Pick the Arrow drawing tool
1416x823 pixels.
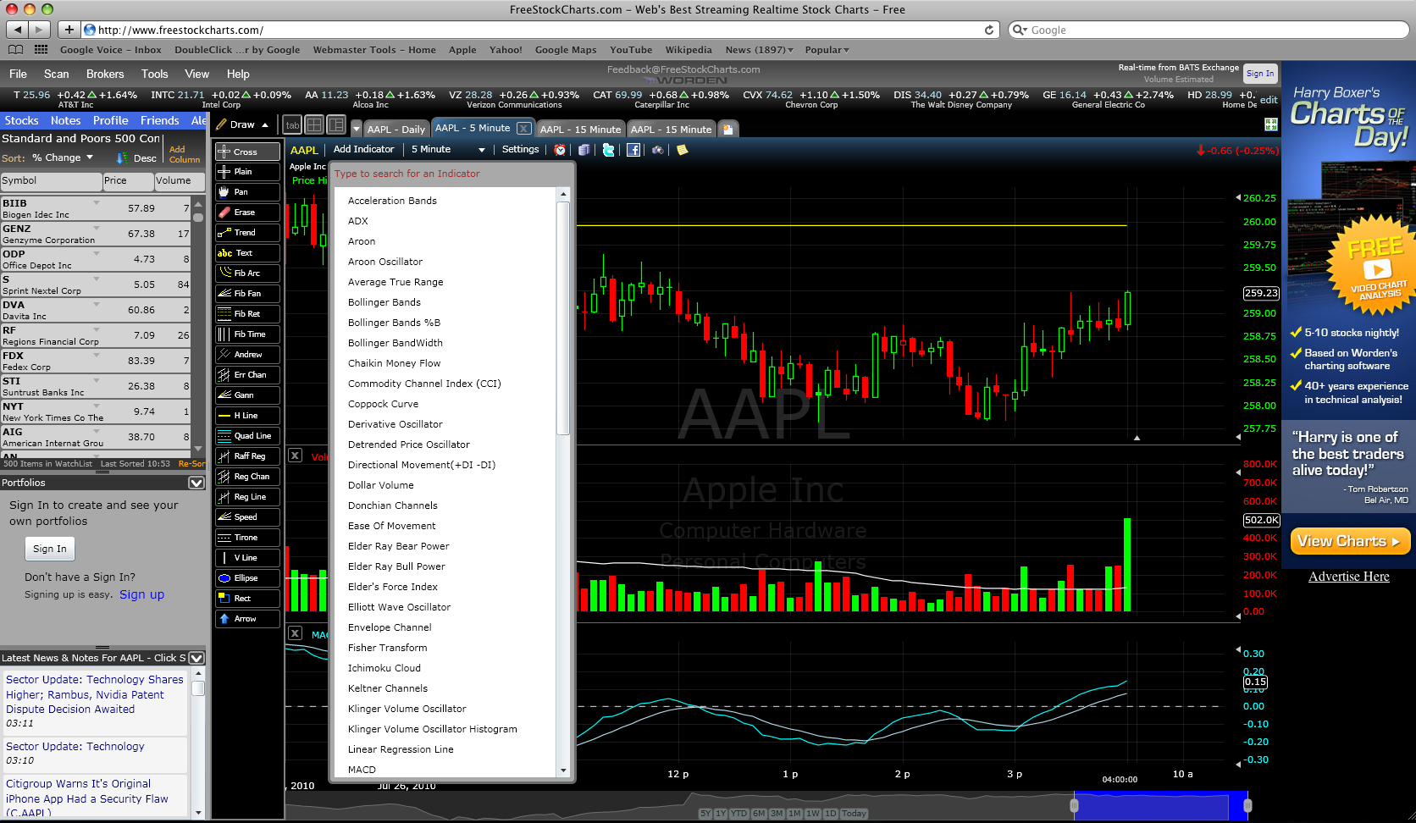coord(247,619)
